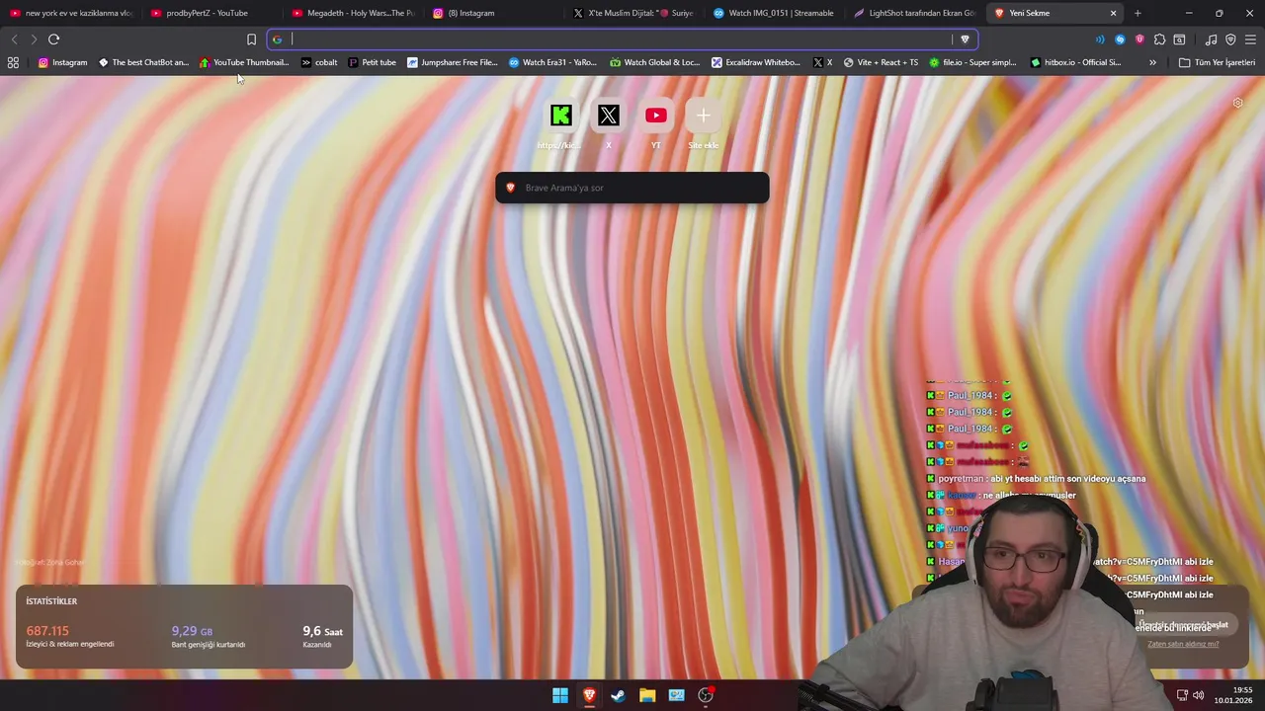Screen dimensions: 1265x711
Task: Click the 9,6 Saat time saved stat
Action: [x=322, y=631]
